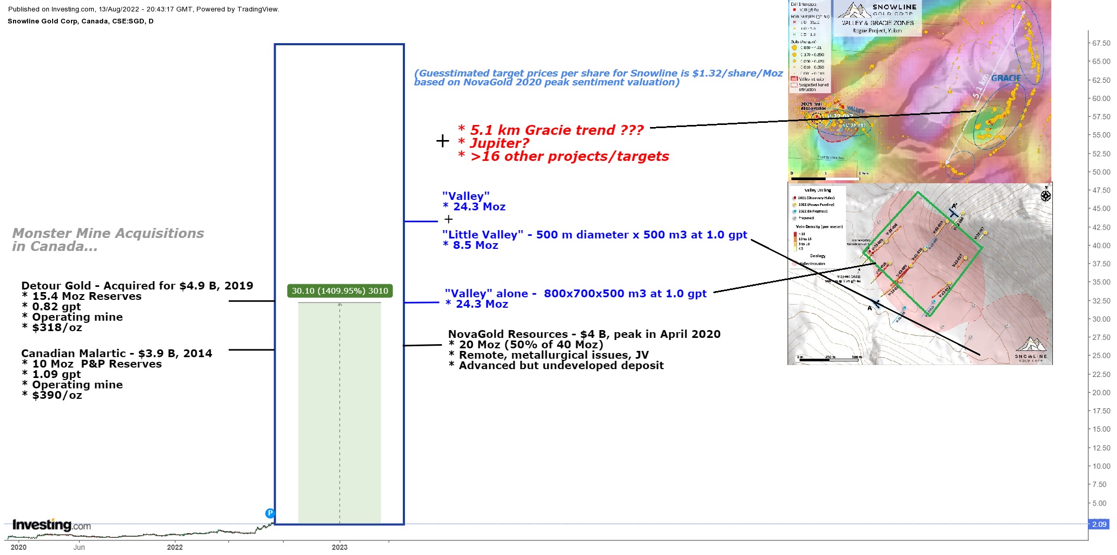Click the 2023 label on the time axis
This screenshot has height=555, width=1117.
click(340, 547)
